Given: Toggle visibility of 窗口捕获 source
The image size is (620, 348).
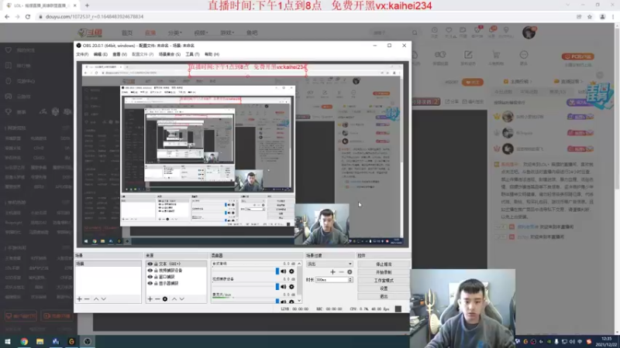Looking at the screenshot, I should 150,277.
